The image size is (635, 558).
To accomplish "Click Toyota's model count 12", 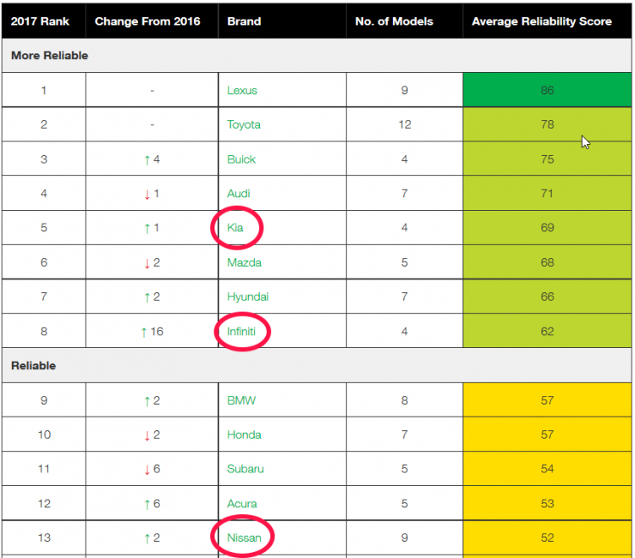I will click(x=405, y=124).
